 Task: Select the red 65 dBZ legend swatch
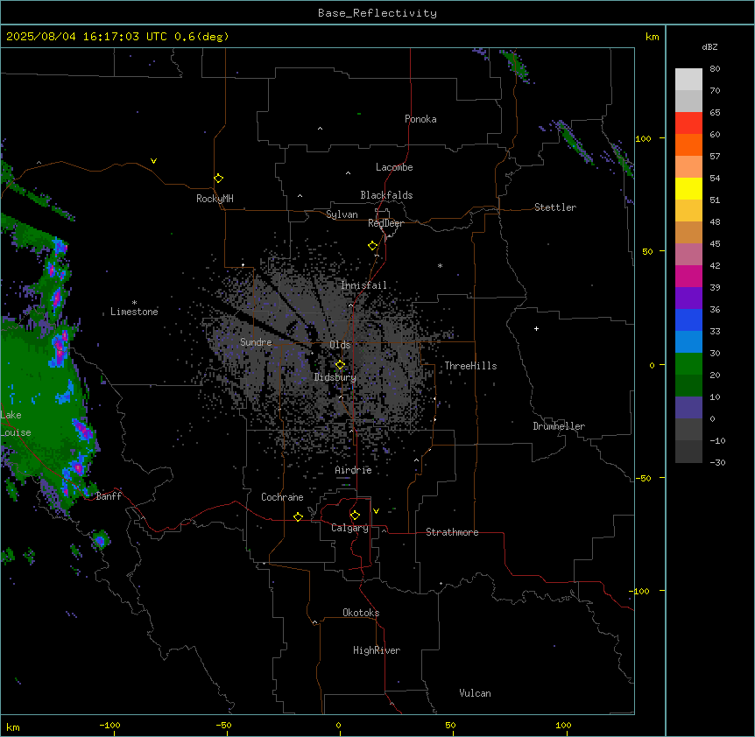(x=688, y=123)
